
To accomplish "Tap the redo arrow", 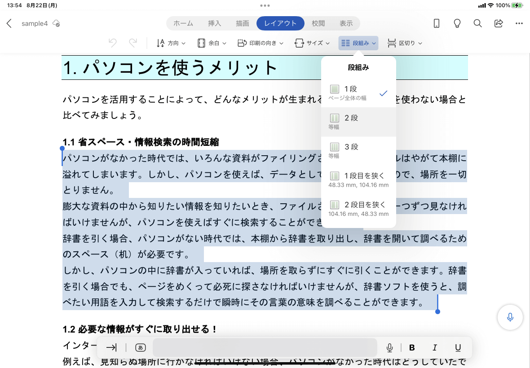I will click(x=133, y=43).
